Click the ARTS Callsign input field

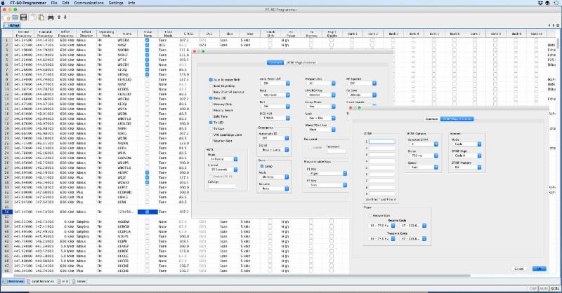point(222,186)
